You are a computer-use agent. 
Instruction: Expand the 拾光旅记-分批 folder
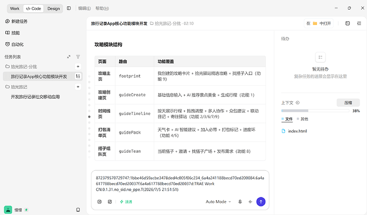[x=21, y=67]
